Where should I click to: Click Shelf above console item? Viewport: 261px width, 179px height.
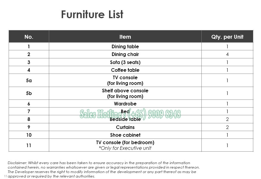coord(125,93)
